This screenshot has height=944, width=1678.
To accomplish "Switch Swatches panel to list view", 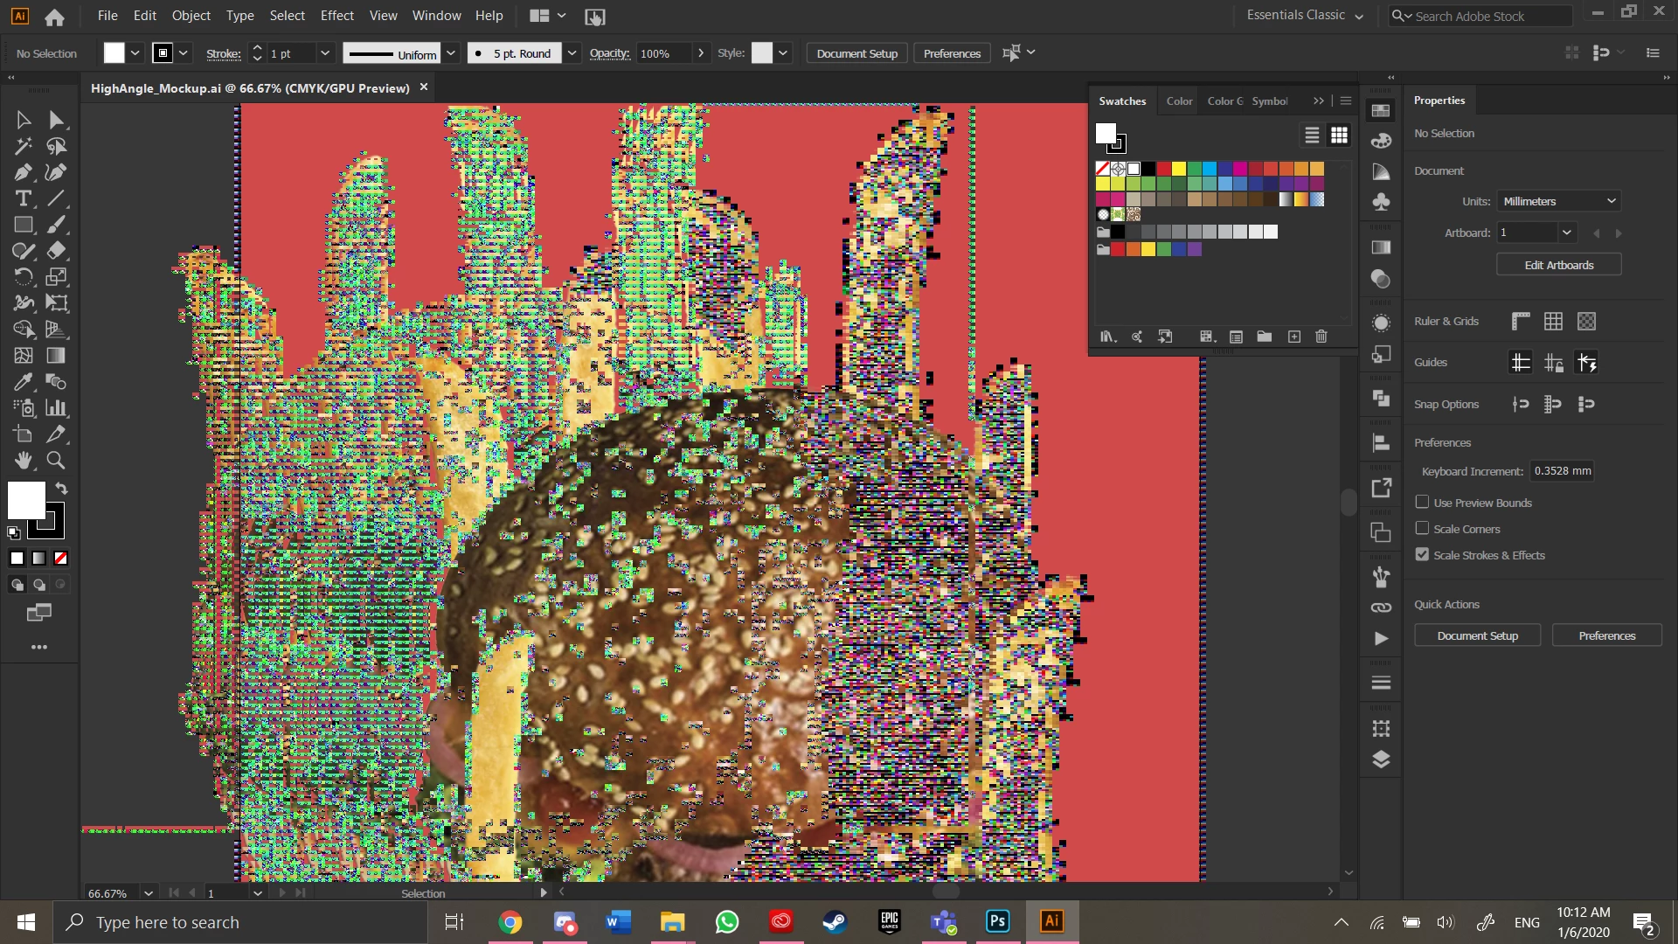I will 1312,135.
